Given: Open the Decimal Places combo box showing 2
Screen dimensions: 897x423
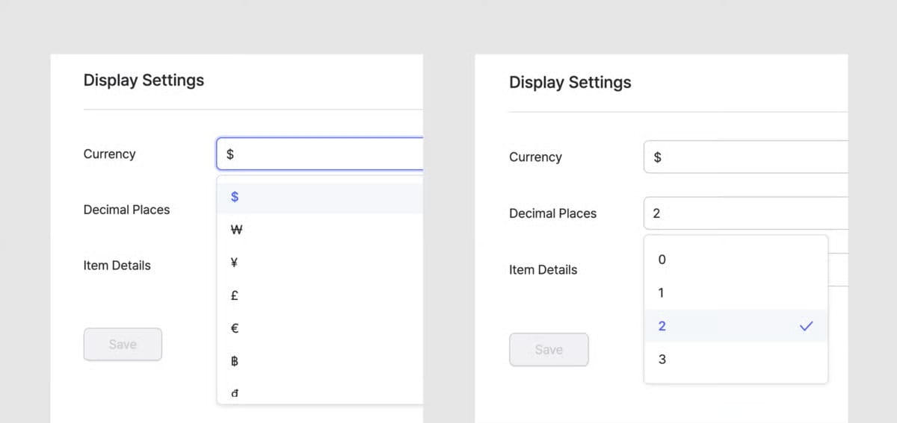Looking at the screenshot, I should [x=746, y=213].
